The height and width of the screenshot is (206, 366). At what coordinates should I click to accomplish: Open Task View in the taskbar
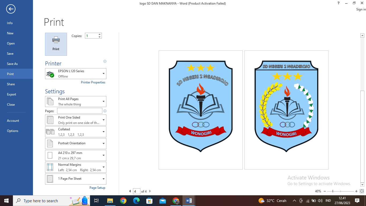coord(96,201)
